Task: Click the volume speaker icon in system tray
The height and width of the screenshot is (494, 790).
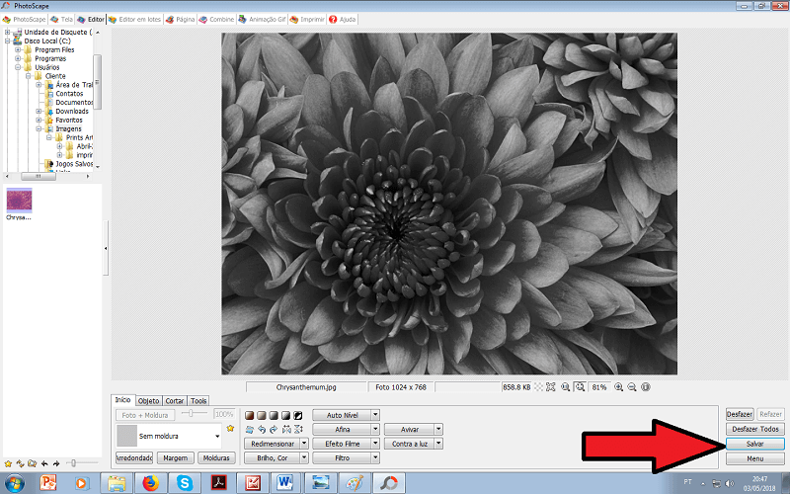Action: 729,483
